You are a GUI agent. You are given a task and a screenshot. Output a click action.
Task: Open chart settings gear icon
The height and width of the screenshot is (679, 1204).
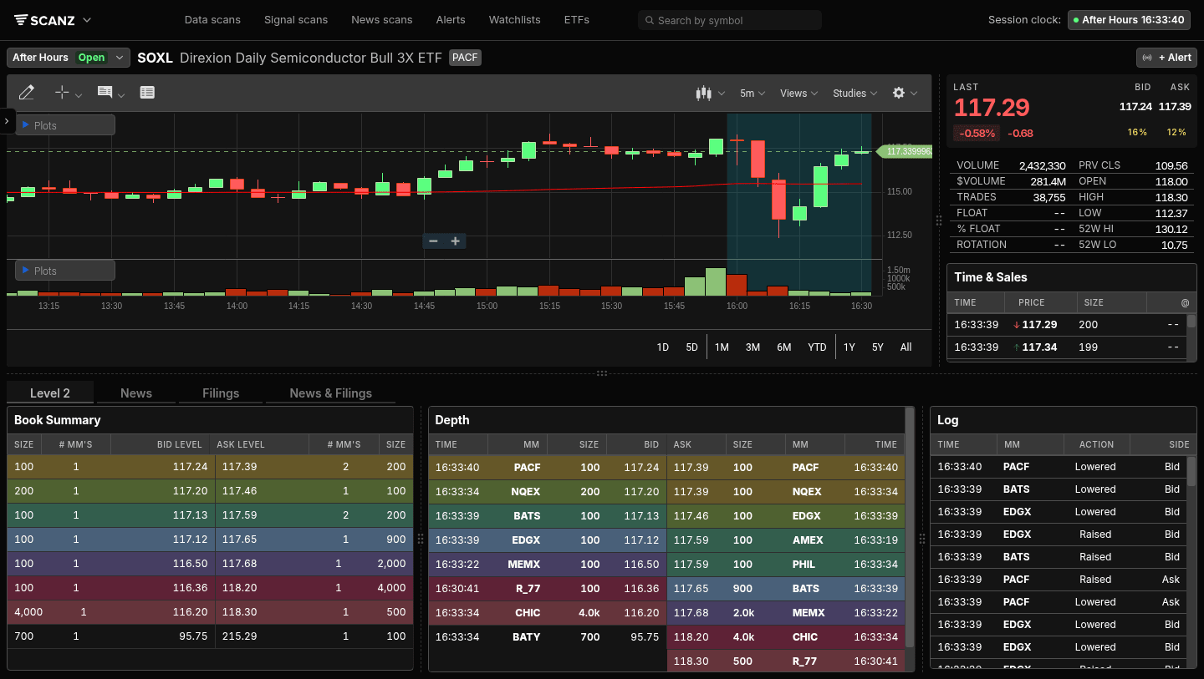pos(899,94)
